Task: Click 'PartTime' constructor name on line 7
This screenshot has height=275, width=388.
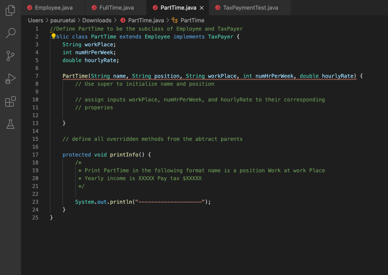Action: 75,76
